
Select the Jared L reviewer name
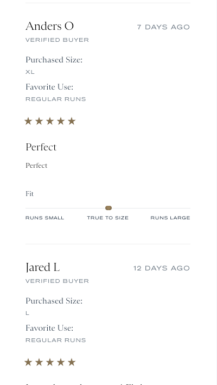click(x=43, y=267)
